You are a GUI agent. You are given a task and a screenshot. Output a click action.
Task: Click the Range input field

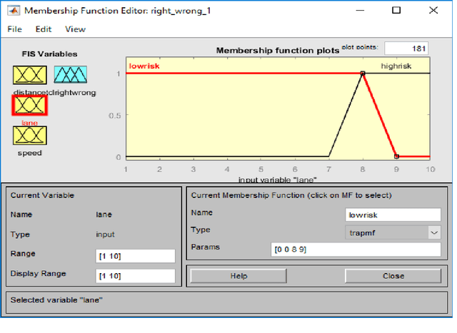click(136, 256)
